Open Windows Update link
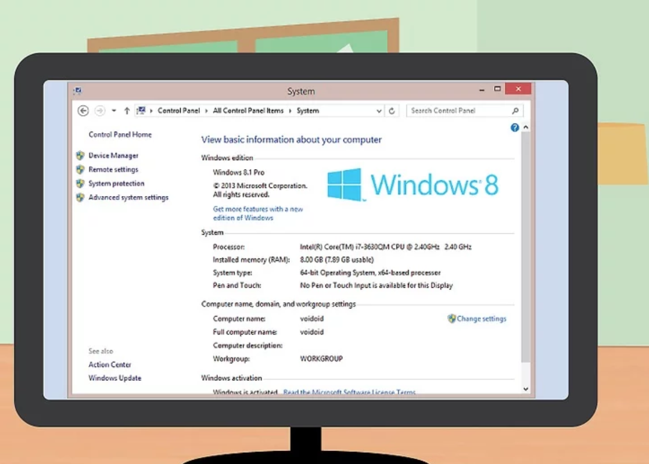 point(115,378)
